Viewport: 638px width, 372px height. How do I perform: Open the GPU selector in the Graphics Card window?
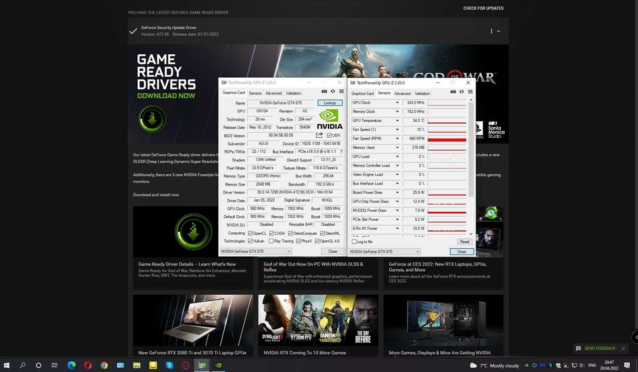coord(256,251)
